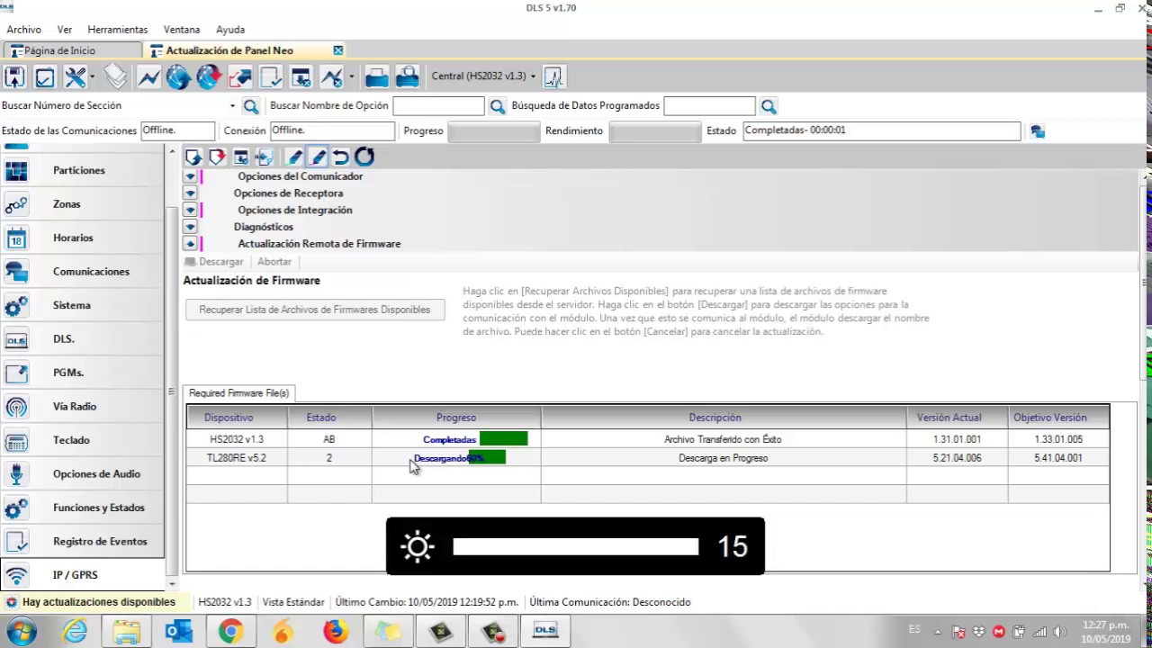Select the Required Firmware File(s) tab
The image size is (1152, 648).
point(238,393)
